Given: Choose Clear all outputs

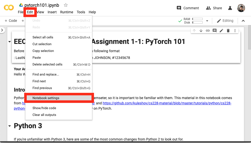Looking at the screenshot, I should (x=59, y=115).
